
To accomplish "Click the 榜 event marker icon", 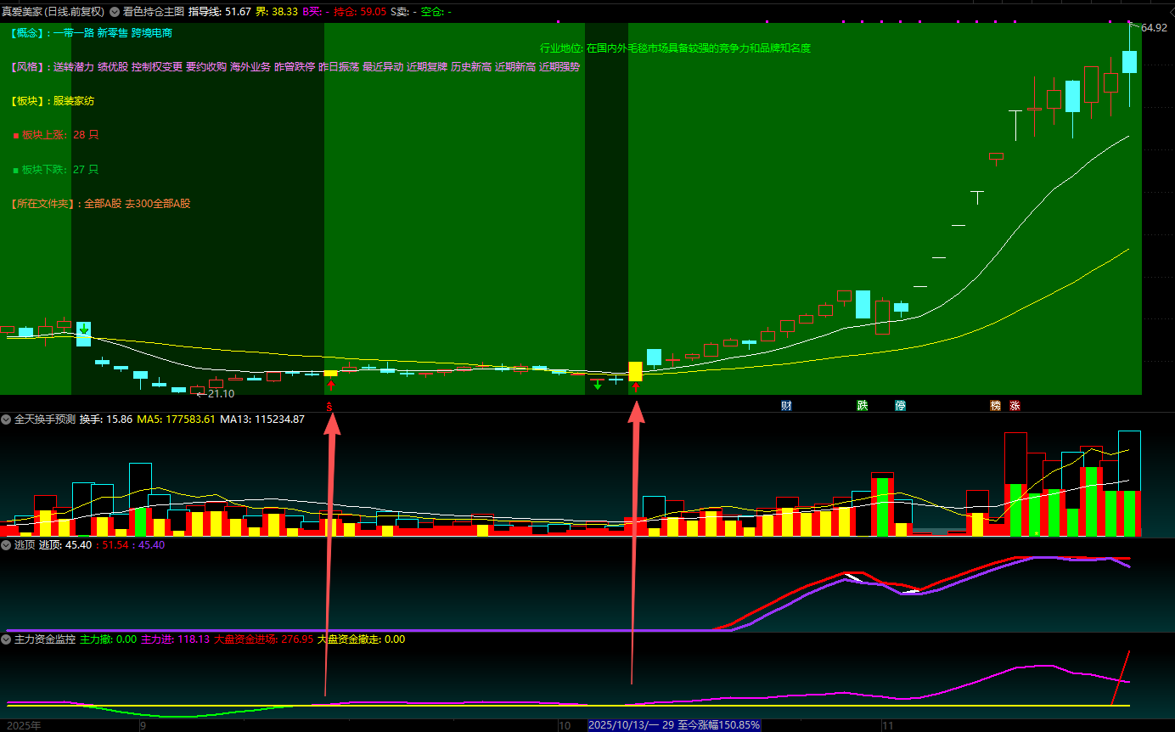I will 995,406.
